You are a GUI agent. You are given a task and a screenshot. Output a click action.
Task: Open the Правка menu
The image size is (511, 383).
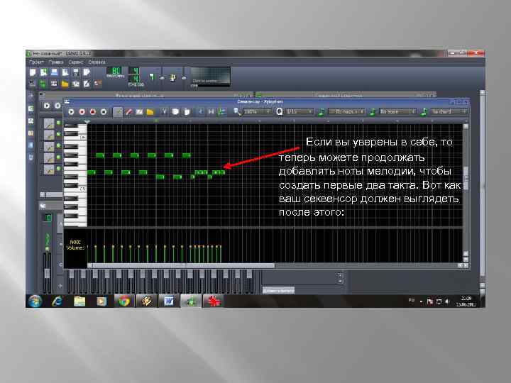[56, 62]
